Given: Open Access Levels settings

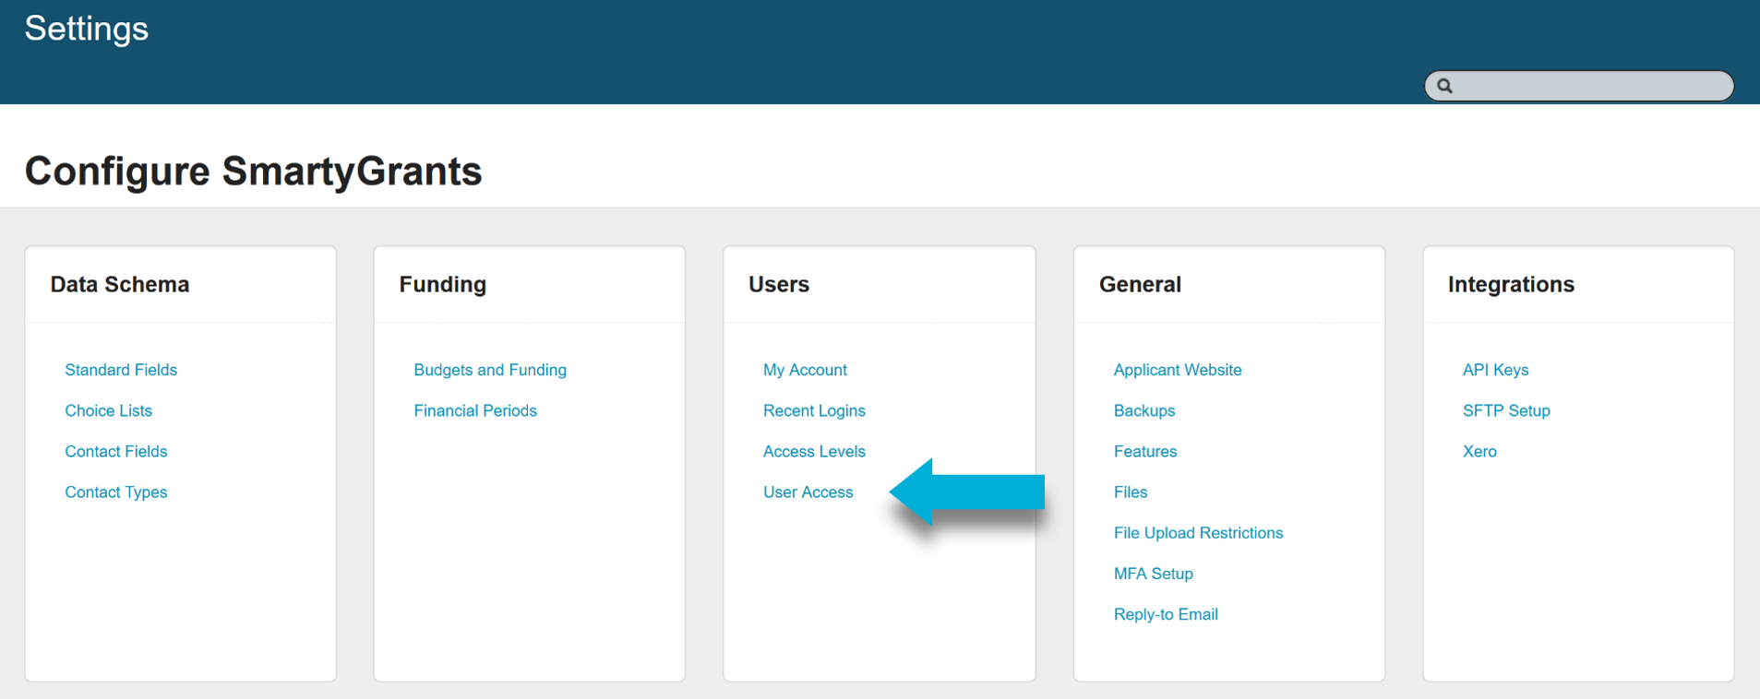Looking at the screenshot, I should (x=813, y=451).
